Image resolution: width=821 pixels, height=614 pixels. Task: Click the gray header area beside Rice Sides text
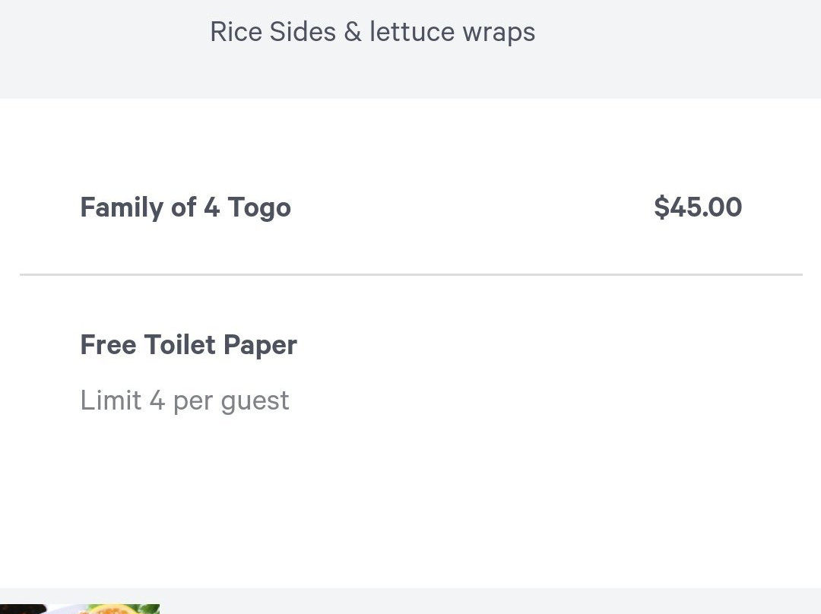click(669, 46)
